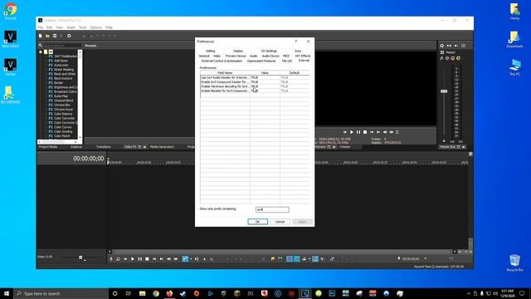Click the Preferences dialog help question mark
The width and height of the screenshot is (531, 299).
[296, 42]
